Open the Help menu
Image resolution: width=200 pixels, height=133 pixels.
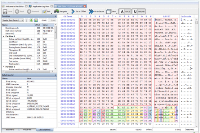point(36,3)
